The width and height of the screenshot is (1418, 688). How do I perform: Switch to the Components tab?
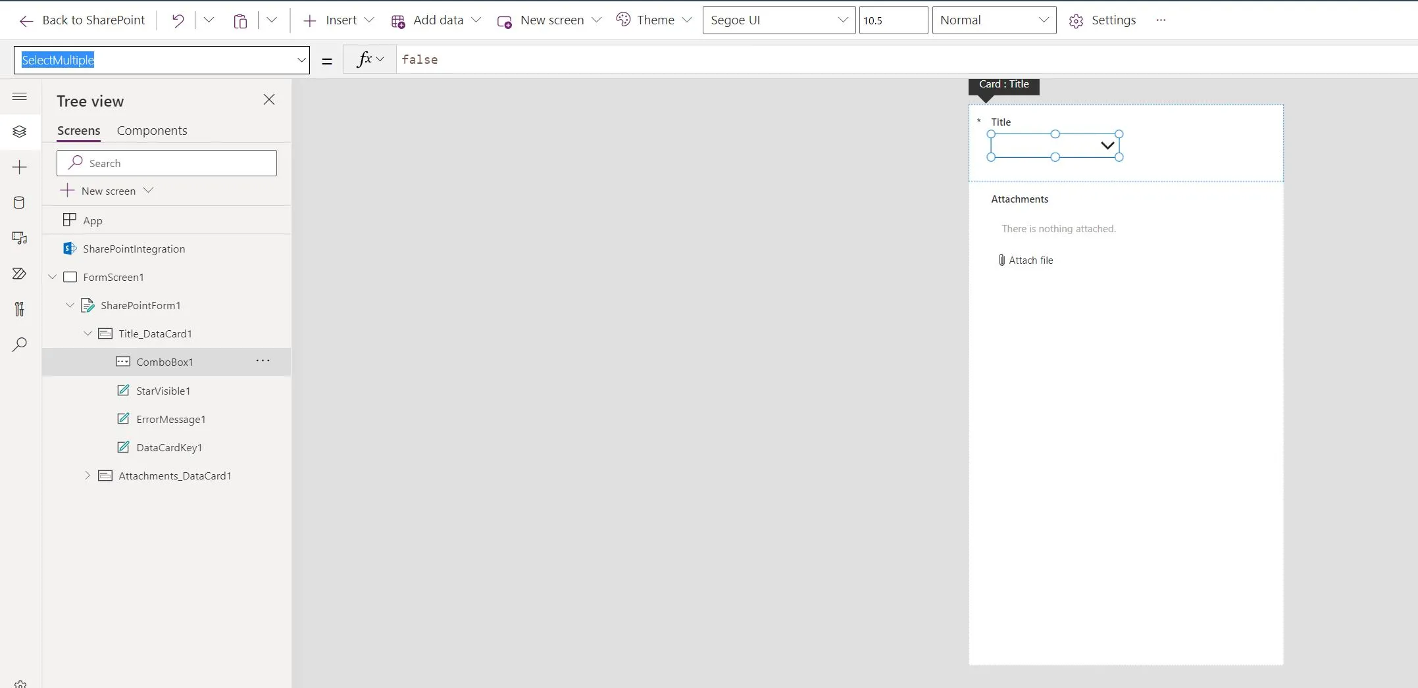coord(152,130)
